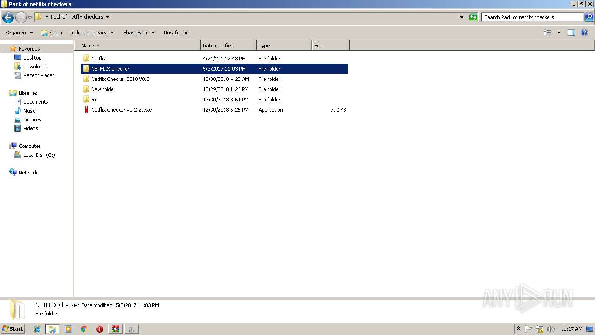
Task: Sort by Date modified column header
Action: point(228,46)
